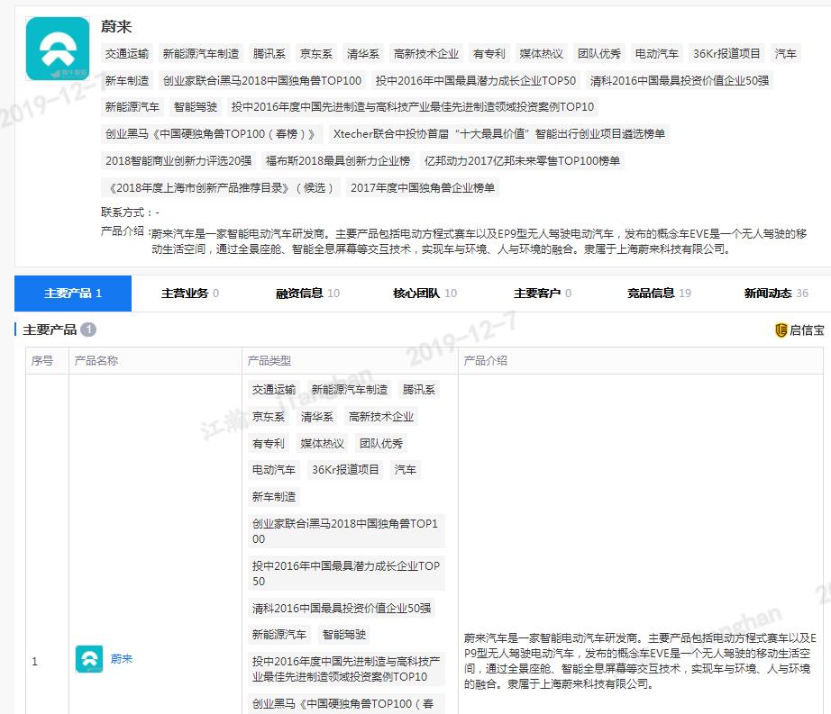
Task: Click the small NIO logo in product row
Action: pos(89,659)
